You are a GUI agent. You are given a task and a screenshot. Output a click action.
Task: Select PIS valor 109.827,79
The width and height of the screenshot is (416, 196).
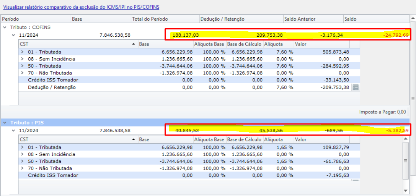coord(336,147)
